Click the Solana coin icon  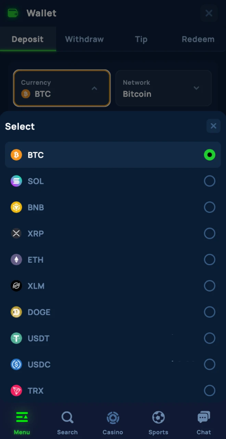pos(16,181)
